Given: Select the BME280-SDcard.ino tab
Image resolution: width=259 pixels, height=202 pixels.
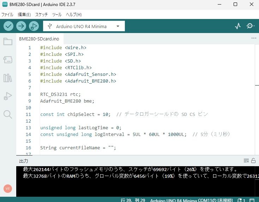Looking at the screenshot, I should (39, 39).
